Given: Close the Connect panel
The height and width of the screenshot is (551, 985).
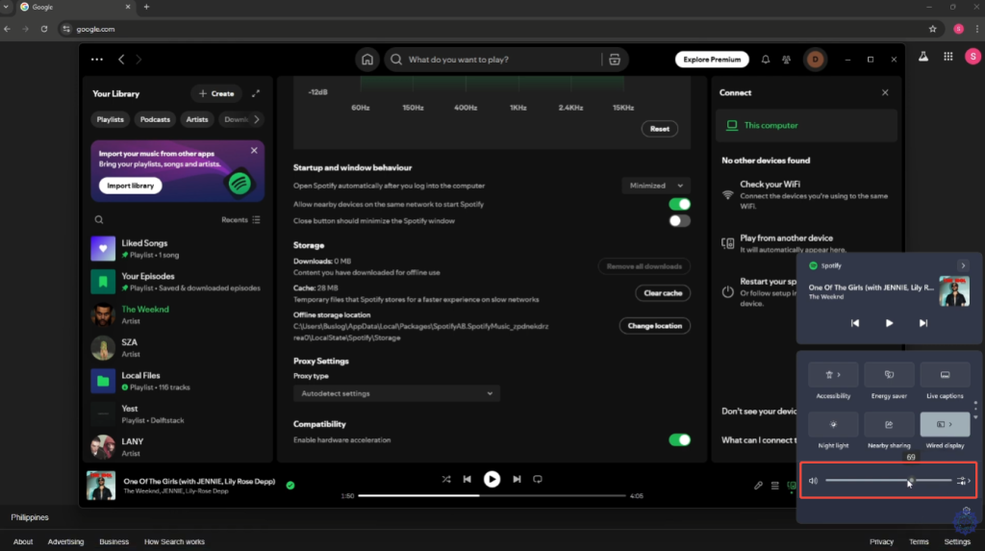Looking at the screenshot, I should [x=885, y=93].
